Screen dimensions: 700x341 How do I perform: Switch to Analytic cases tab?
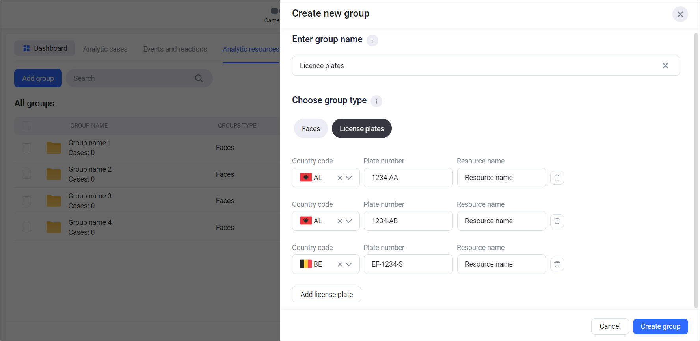105,49
